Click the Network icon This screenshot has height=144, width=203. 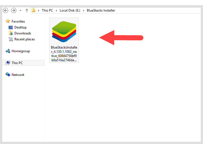(x=8, y=75)
